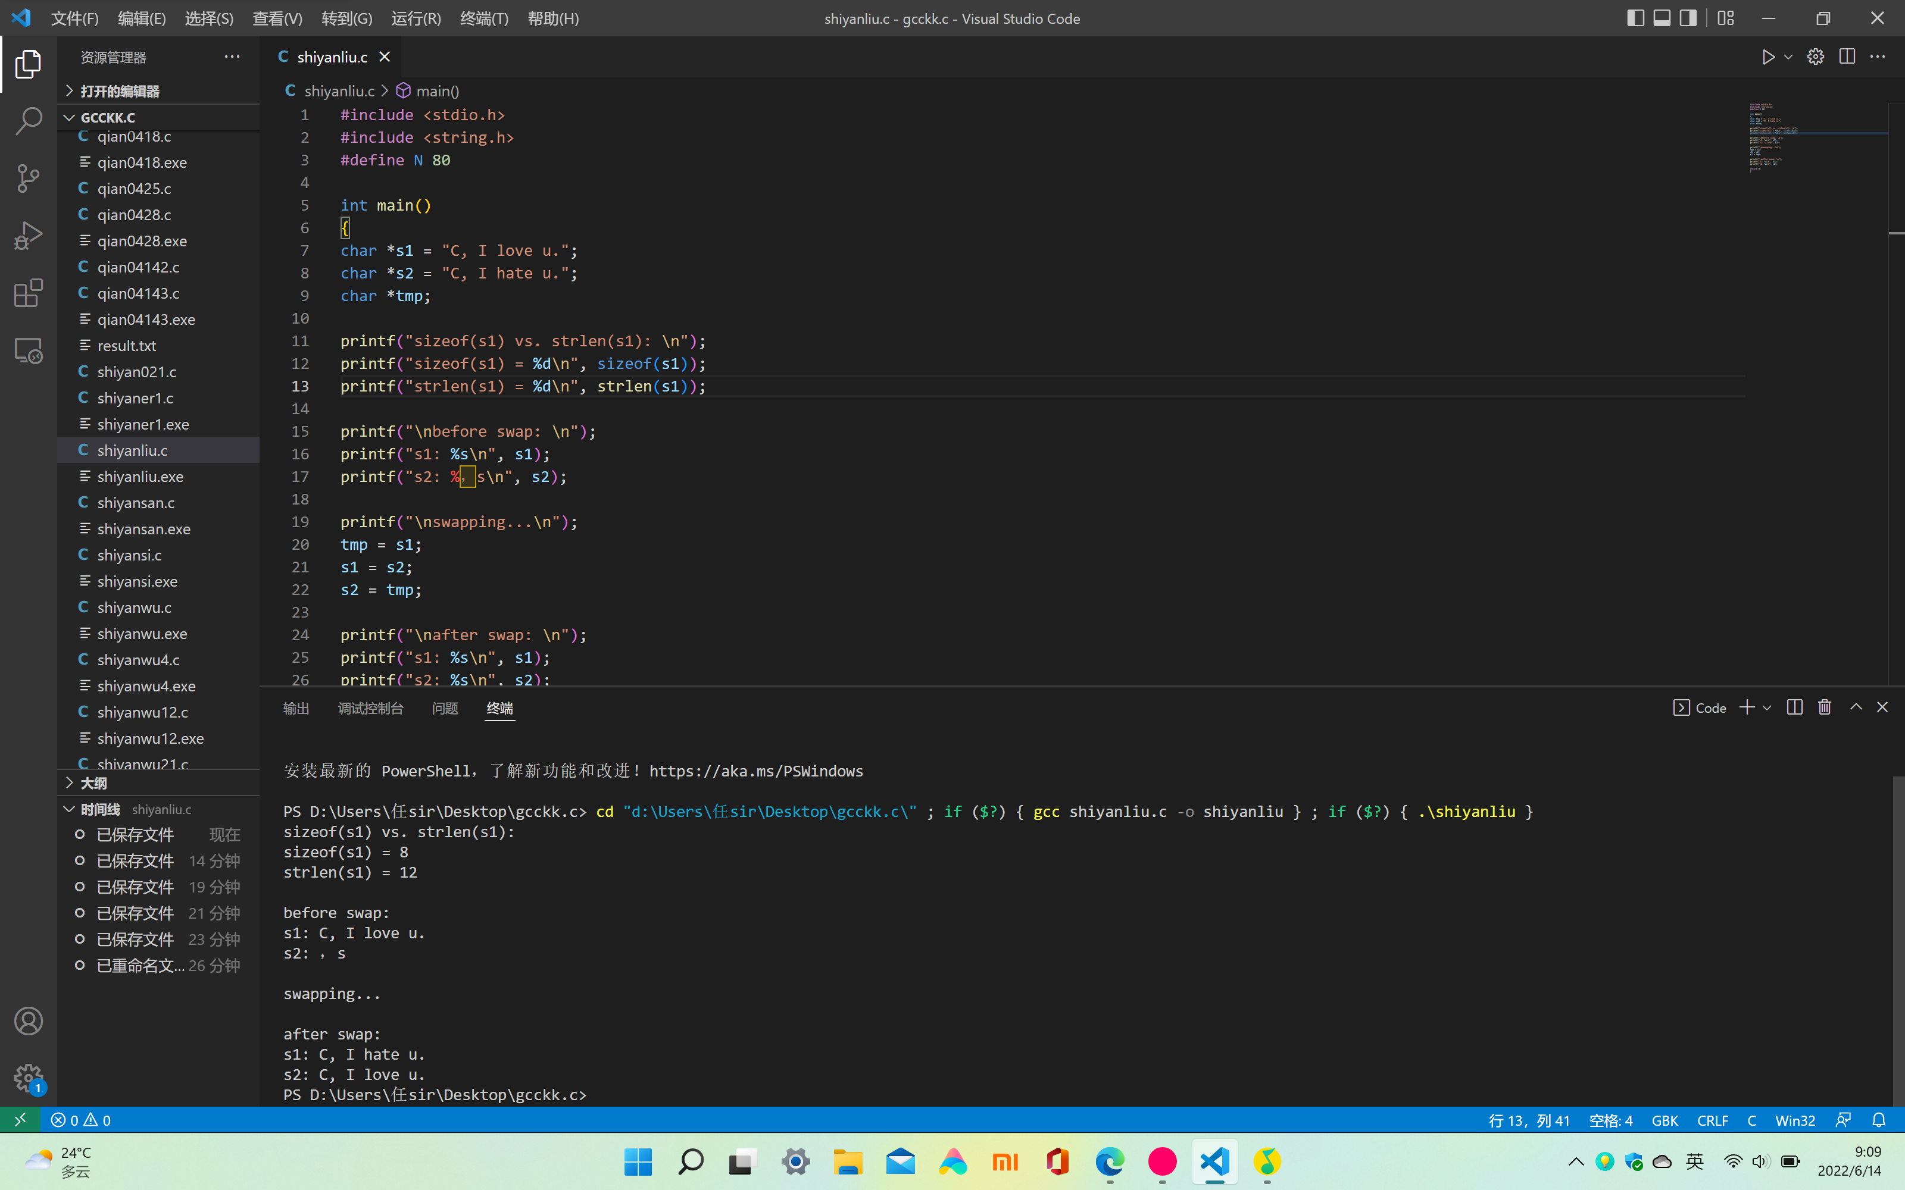Expand the Outline section
Viewport: 1905px width, 1190px height.
coord(158,782)
